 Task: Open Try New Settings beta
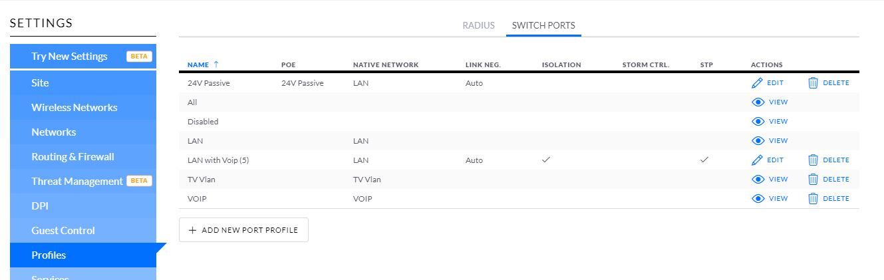[69, 57]
